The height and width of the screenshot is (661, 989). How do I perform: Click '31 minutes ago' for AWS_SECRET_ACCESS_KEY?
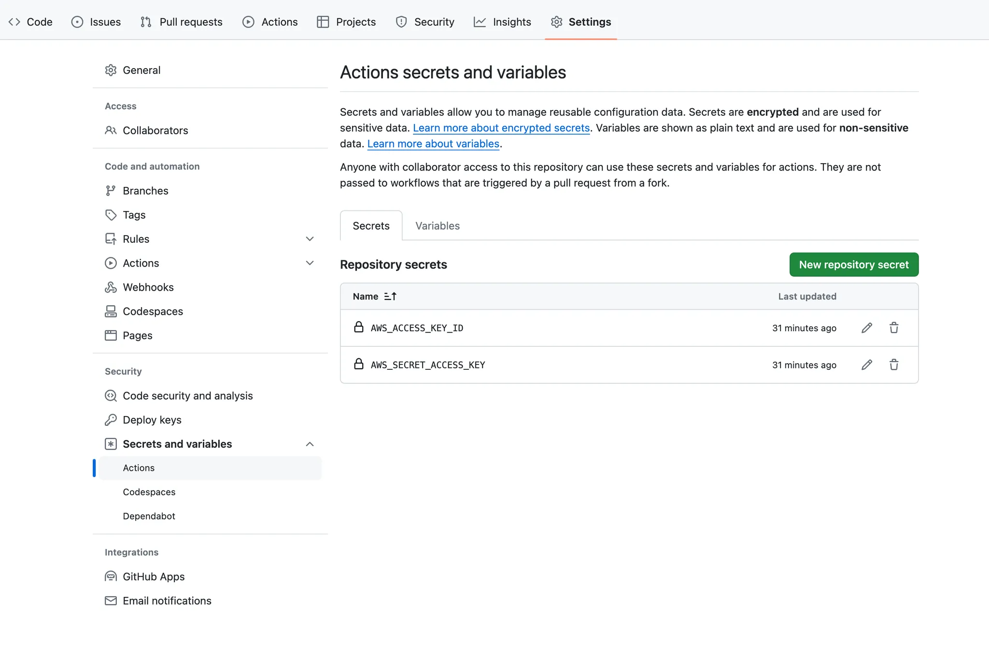(804, 365)
